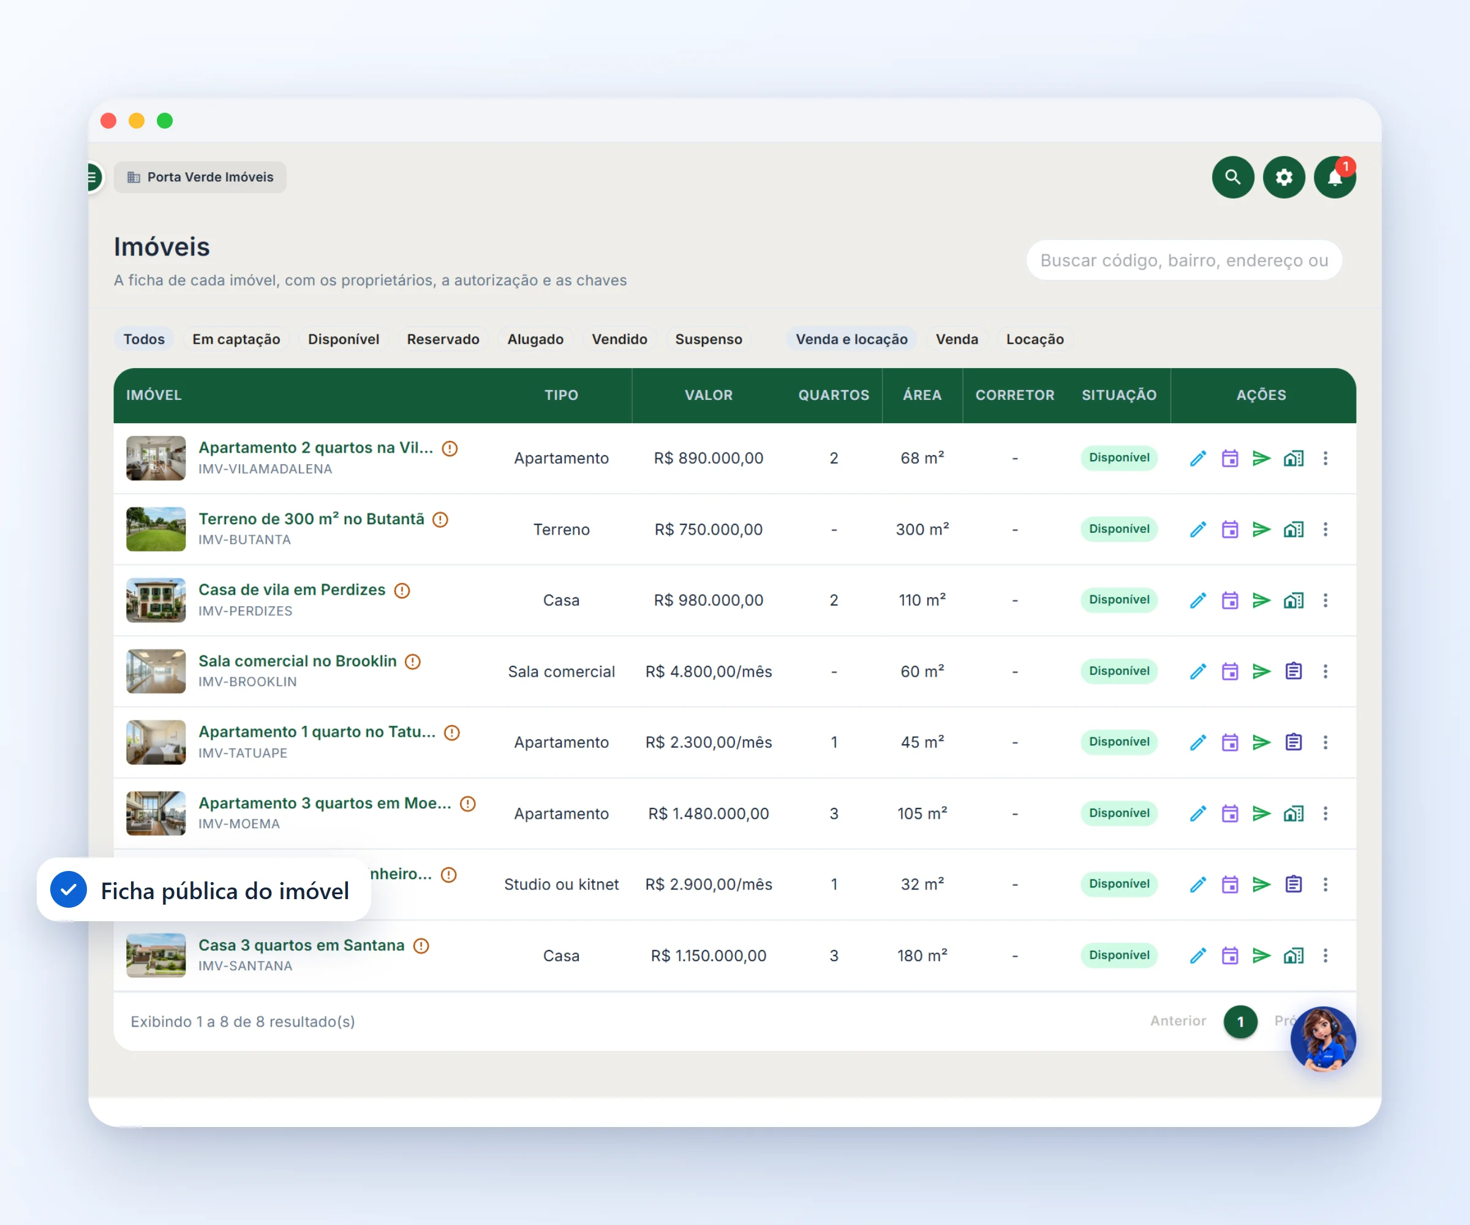Filter by Vendido

[x=619, y=339]
